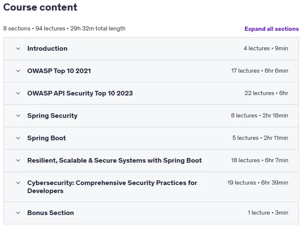Expand the Introduction section chevron

click(x=18, y=49)
